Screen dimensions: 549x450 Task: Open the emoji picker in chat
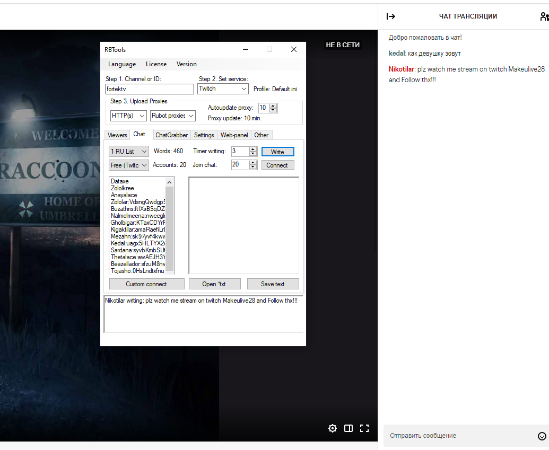tap(542, 436)
